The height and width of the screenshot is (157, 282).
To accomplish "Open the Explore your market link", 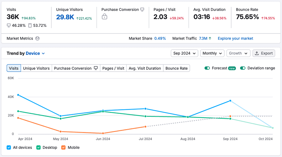I will (x=235, y=38).
